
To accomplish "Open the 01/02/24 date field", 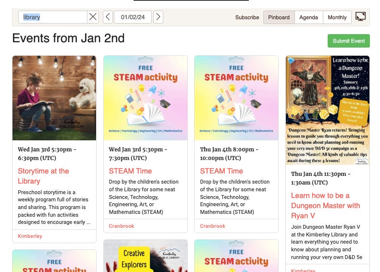I will (x=133, y=17).
